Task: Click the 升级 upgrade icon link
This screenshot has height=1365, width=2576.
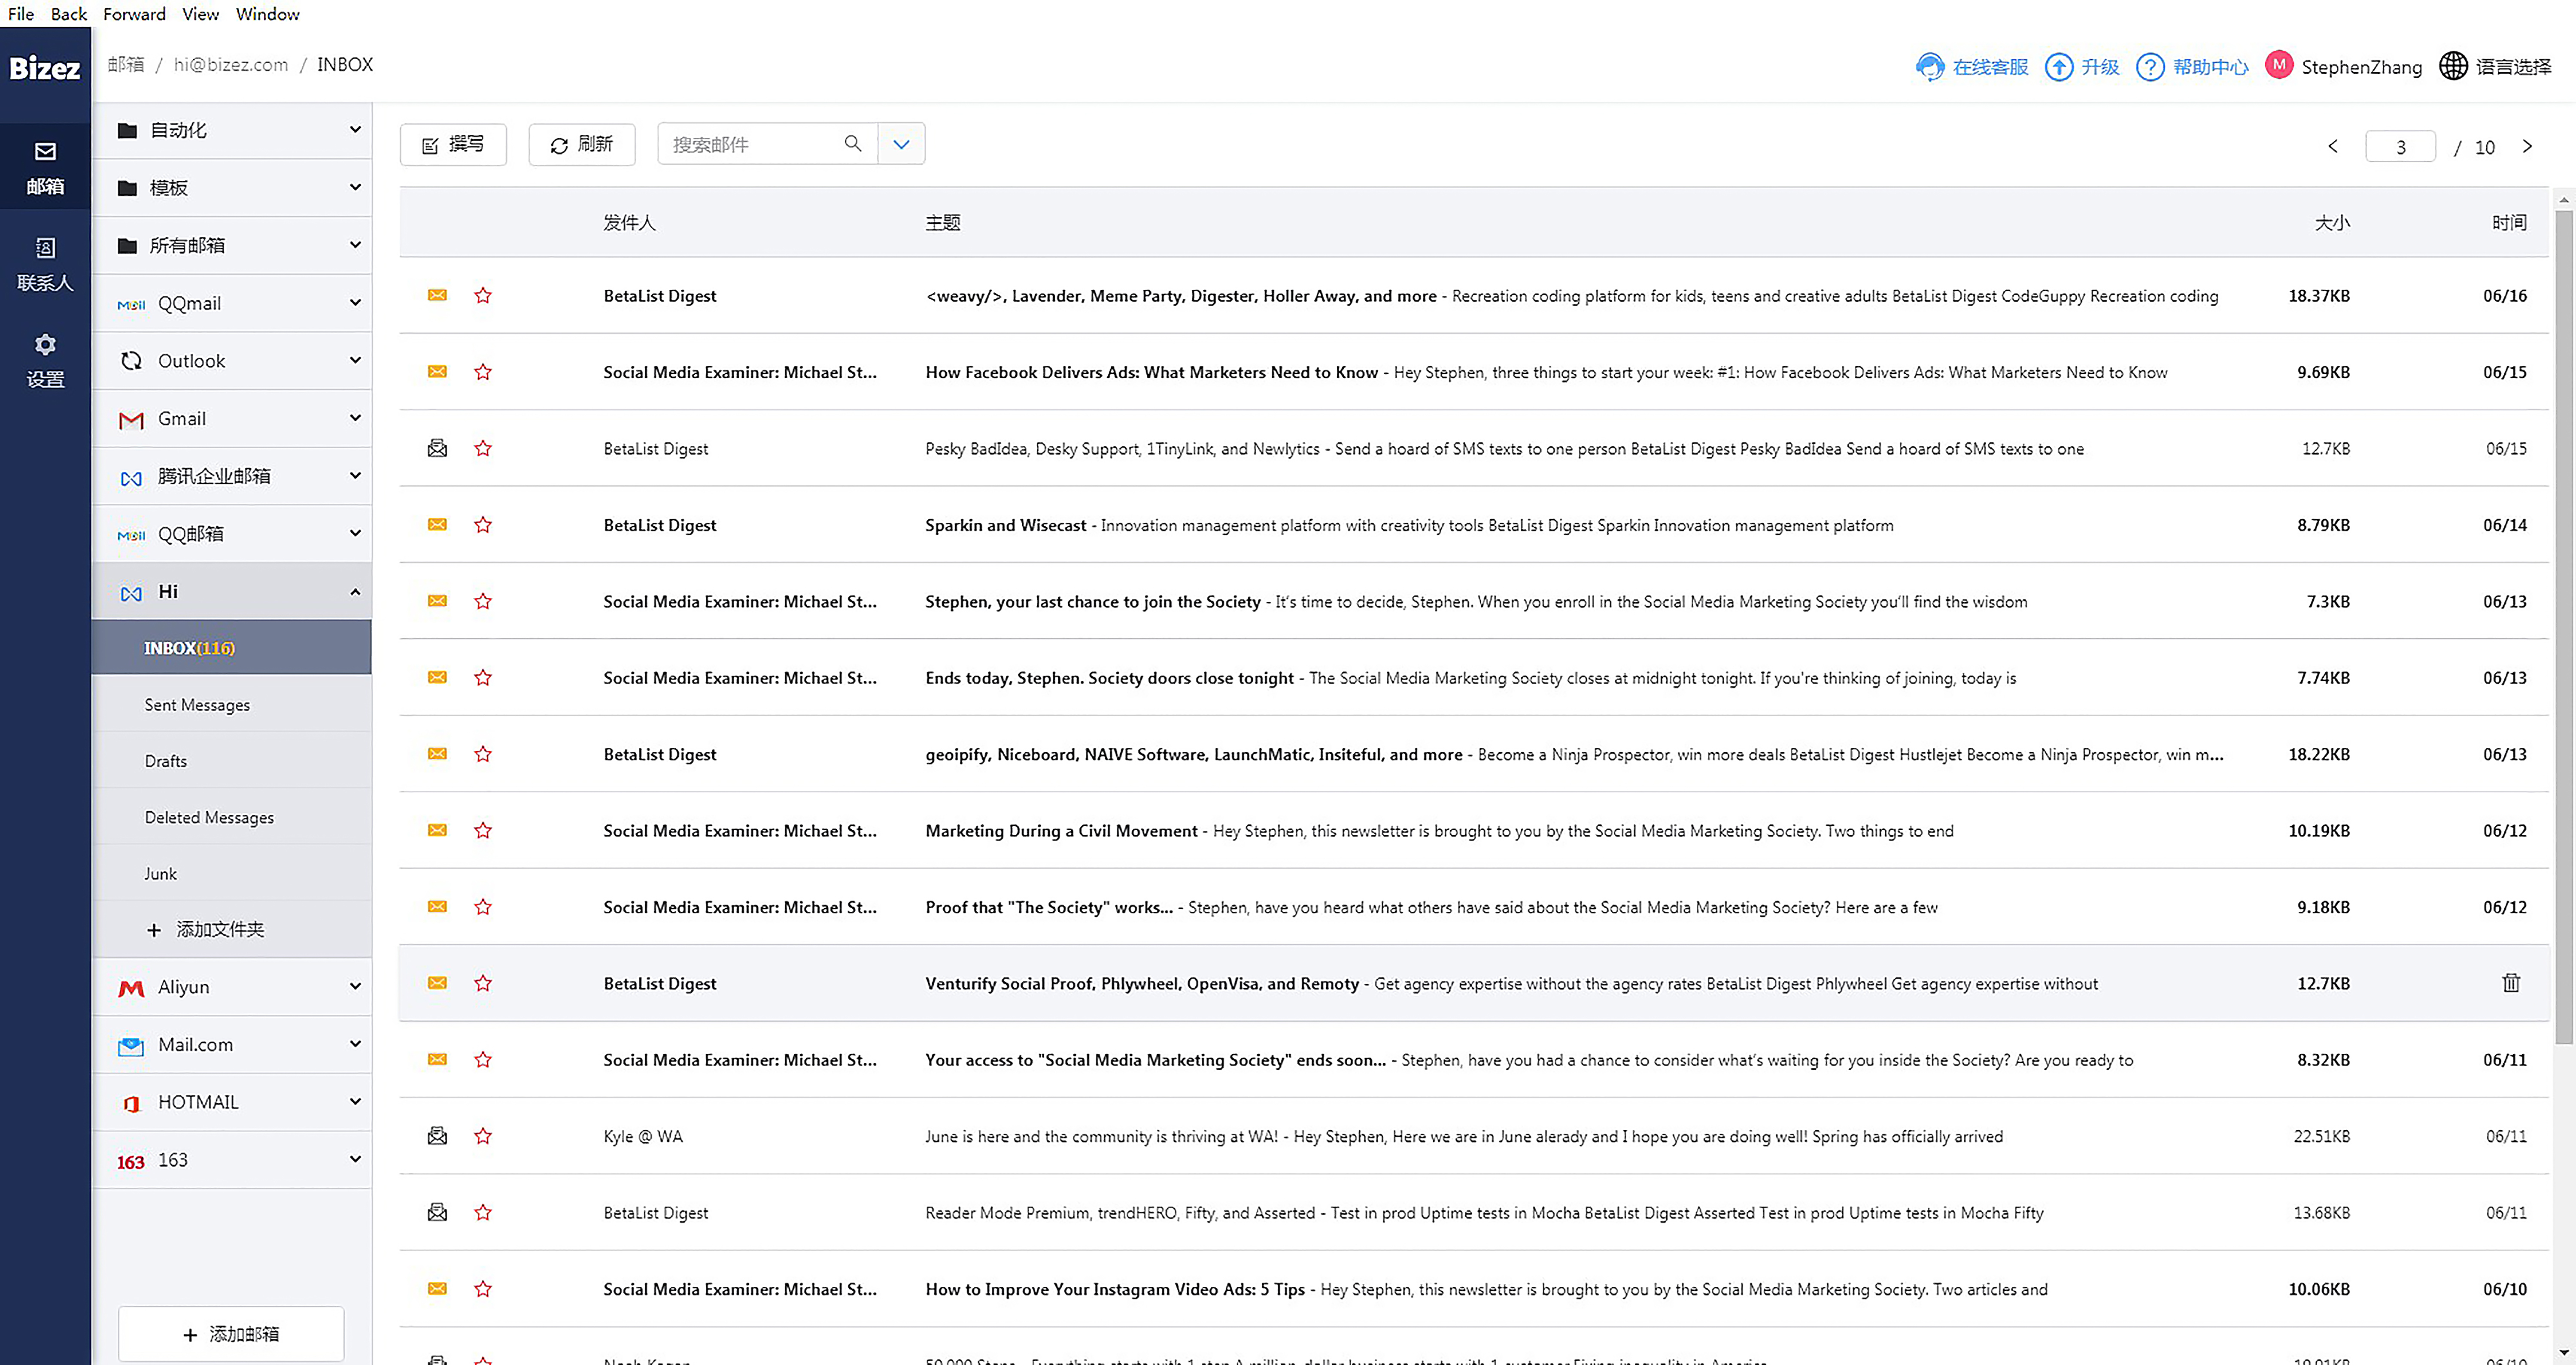Action: [x=2081, y=67]
